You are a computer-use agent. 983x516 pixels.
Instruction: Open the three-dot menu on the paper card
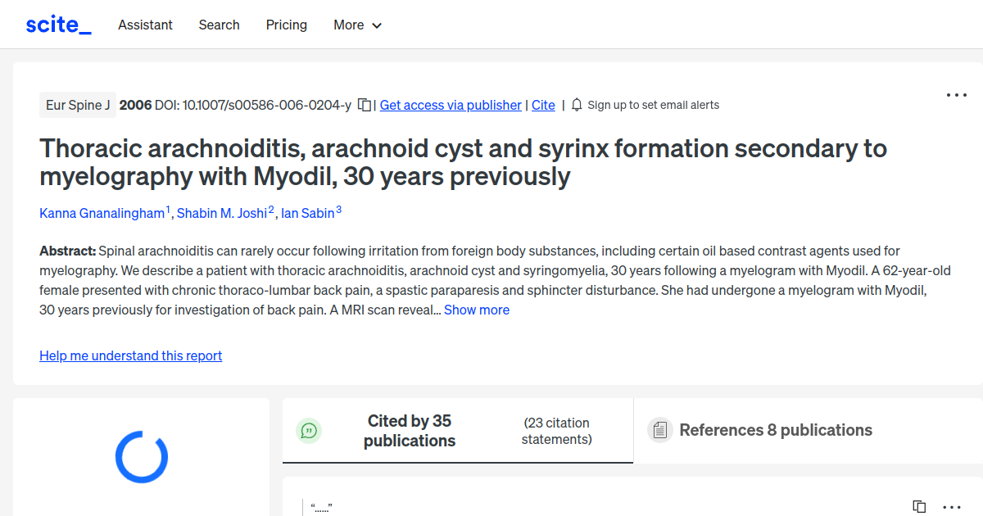pyautogui.click(x=956, y=95)
